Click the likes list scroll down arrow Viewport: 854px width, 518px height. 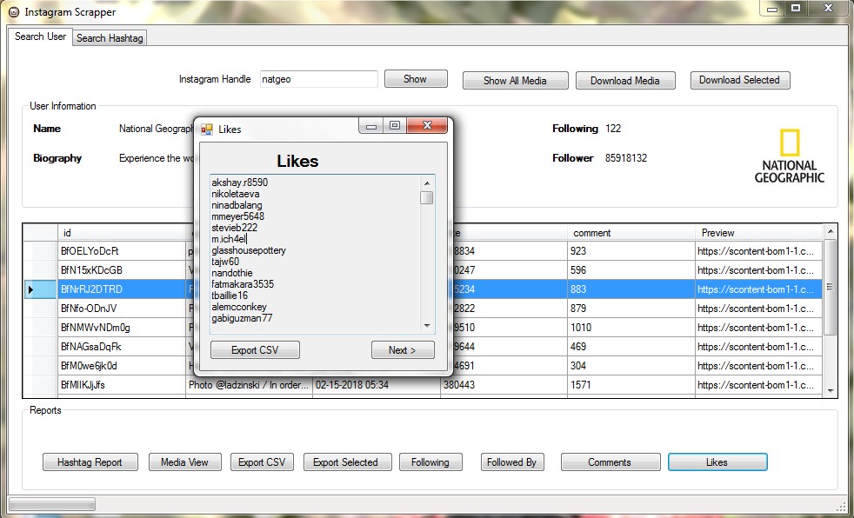click(x=426, y=326)
